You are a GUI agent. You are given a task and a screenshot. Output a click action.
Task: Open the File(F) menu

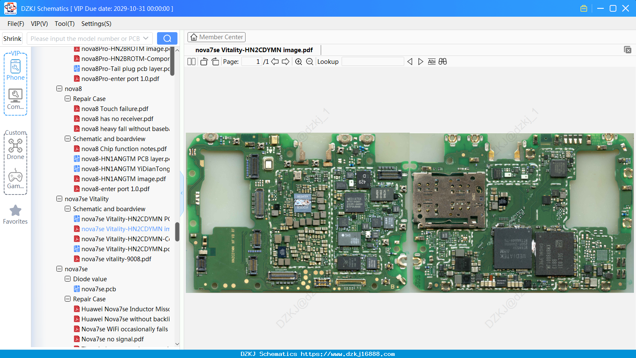16,24
